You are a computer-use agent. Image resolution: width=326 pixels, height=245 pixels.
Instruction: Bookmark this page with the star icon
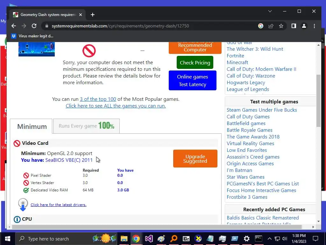281,26
